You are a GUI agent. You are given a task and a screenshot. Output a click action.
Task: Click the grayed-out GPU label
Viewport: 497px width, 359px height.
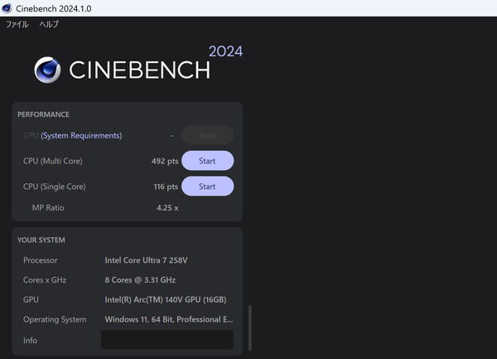pos(31,136)
